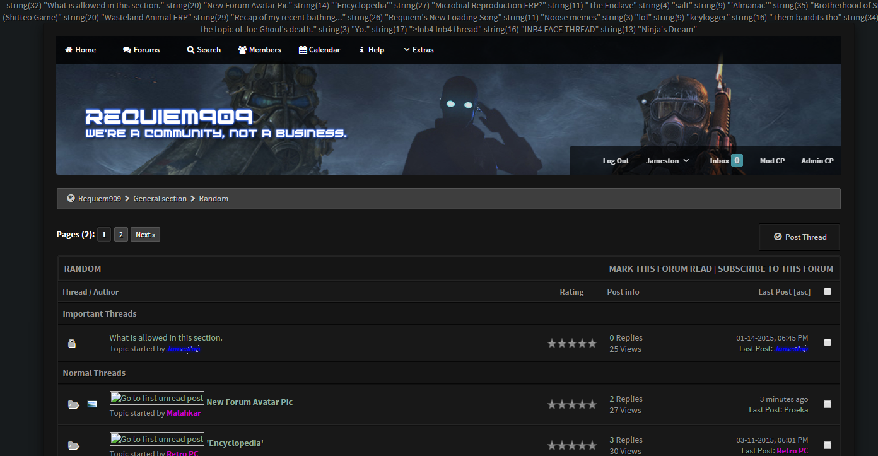Screen dimensions: 878x456
Task: Toggle the [asc] sort order link
Action: click(802, 291)
